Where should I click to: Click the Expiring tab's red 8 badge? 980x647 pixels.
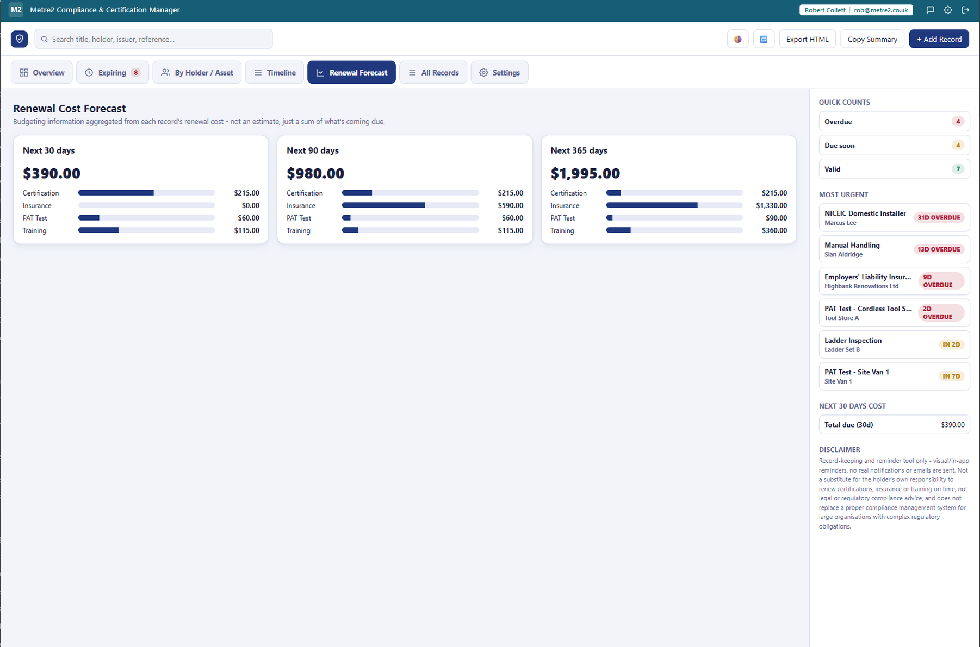(135, 73)
